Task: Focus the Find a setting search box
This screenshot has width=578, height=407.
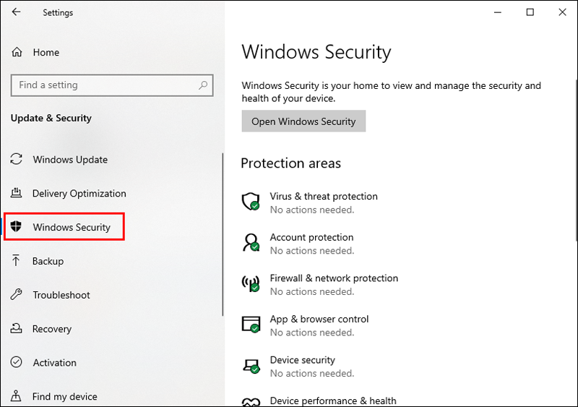Action: click(x=105, y=85)
